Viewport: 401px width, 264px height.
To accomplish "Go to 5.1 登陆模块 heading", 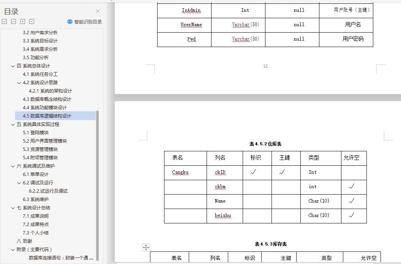I will point(36,133).
